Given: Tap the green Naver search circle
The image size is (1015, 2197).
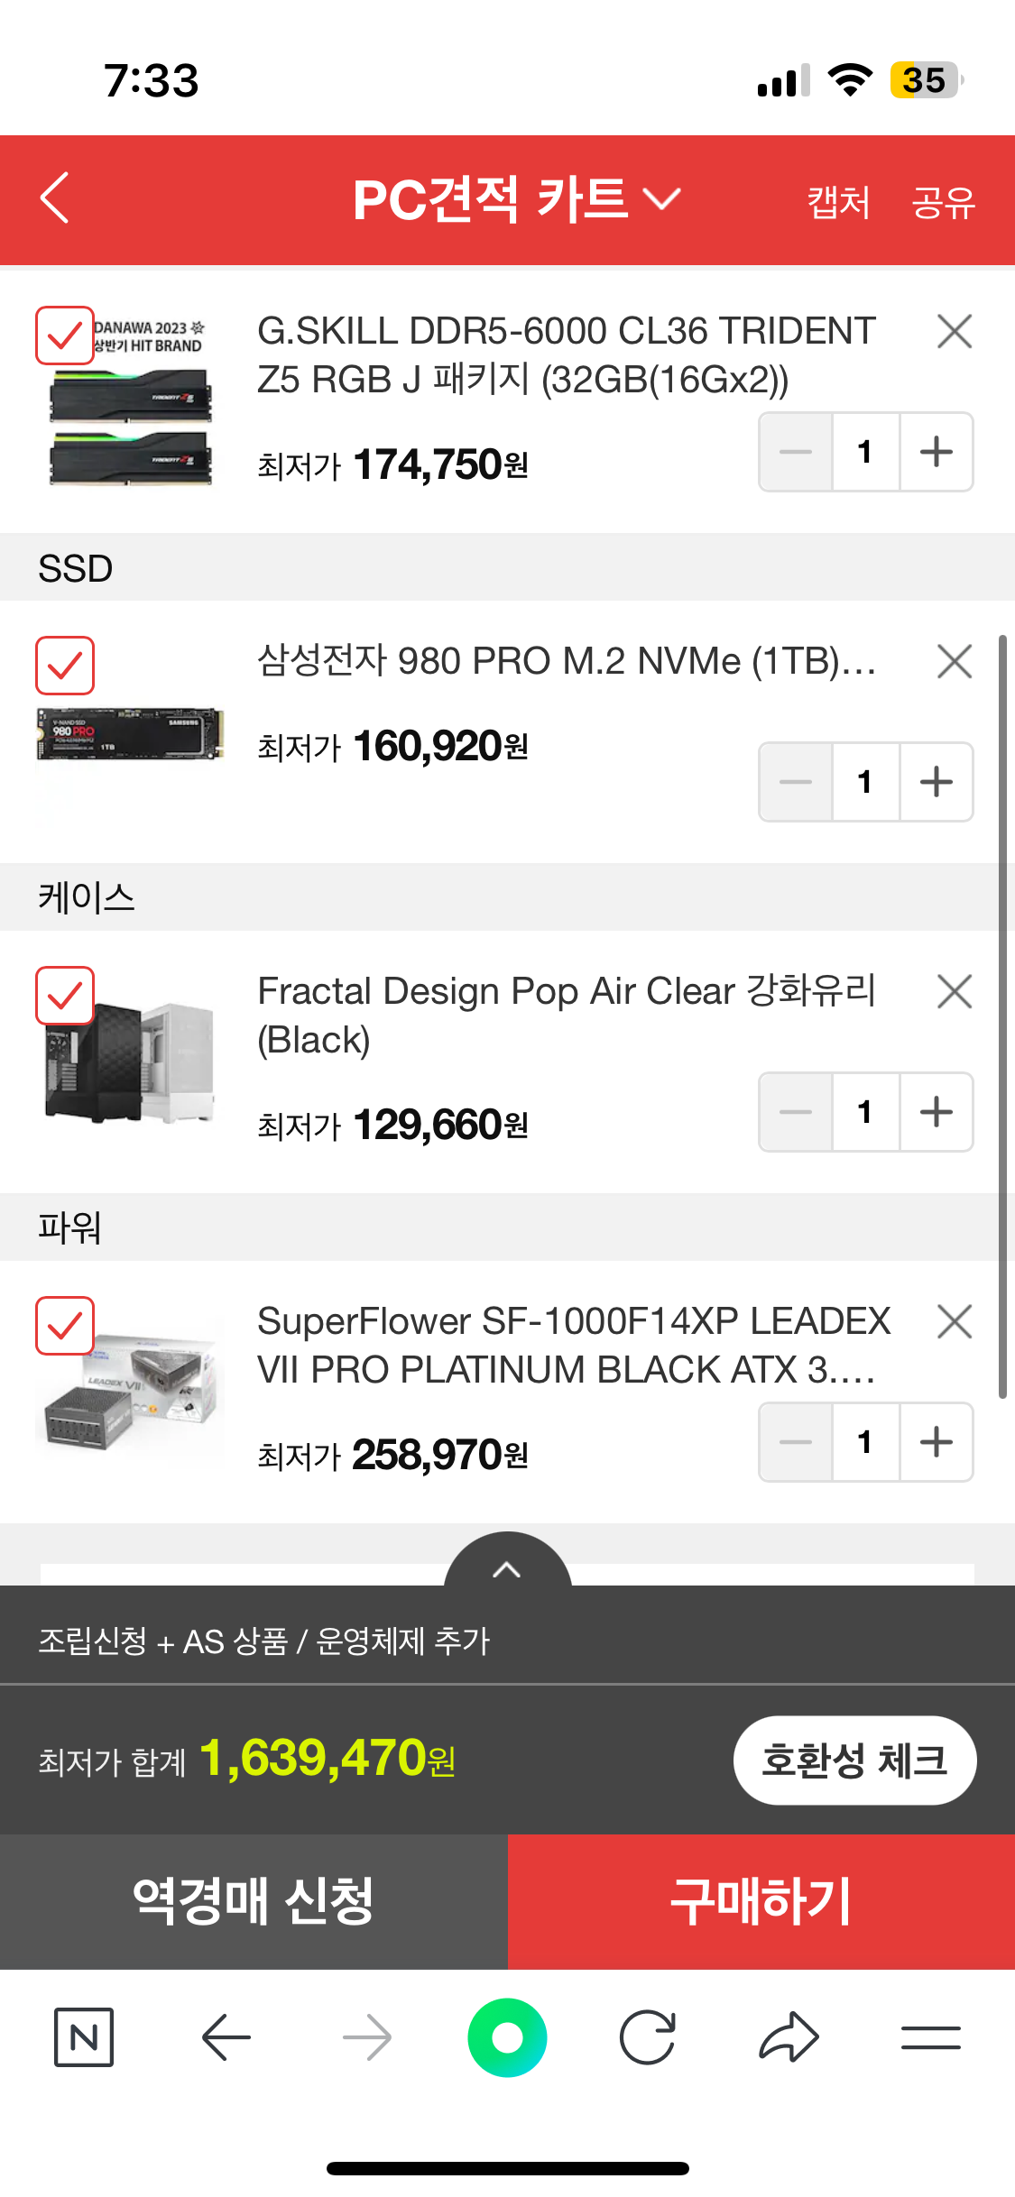Looking at the screenshot, I should [x=507, y=2037].
